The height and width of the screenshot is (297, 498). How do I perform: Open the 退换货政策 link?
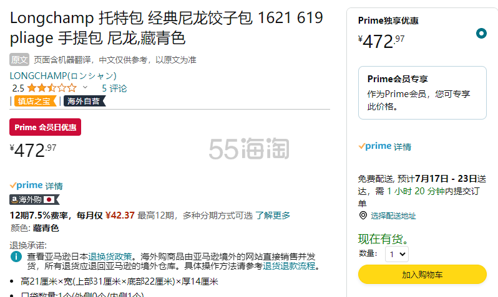coord(110,257)
